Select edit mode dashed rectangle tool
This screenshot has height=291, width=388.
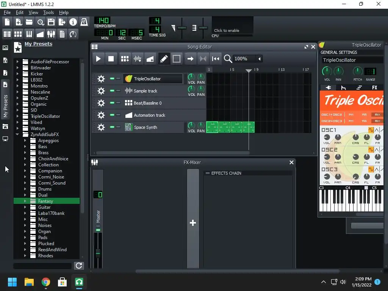pos(177,59)
